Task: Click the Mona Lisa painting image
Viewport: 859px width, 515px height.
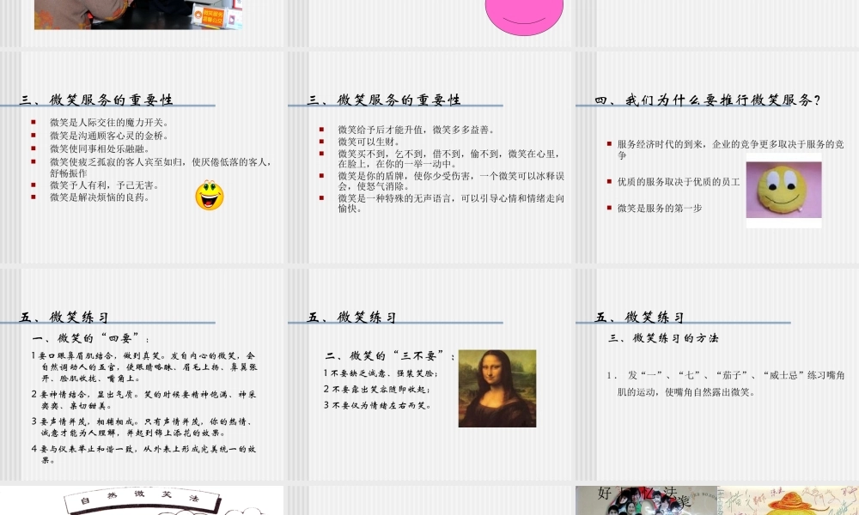Action: click(497, 389)
